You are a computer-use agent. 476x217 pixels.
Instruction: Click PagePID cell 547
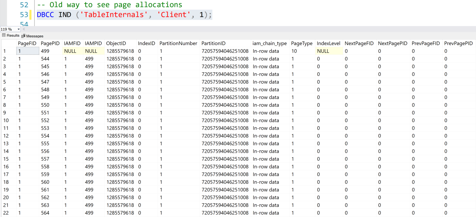[50, 82]
